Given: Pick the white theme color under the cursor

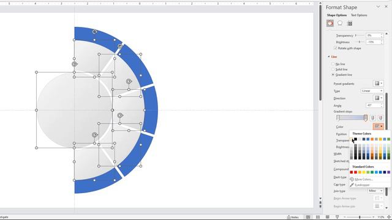Looking at the screenshot, I should [351, 139].
